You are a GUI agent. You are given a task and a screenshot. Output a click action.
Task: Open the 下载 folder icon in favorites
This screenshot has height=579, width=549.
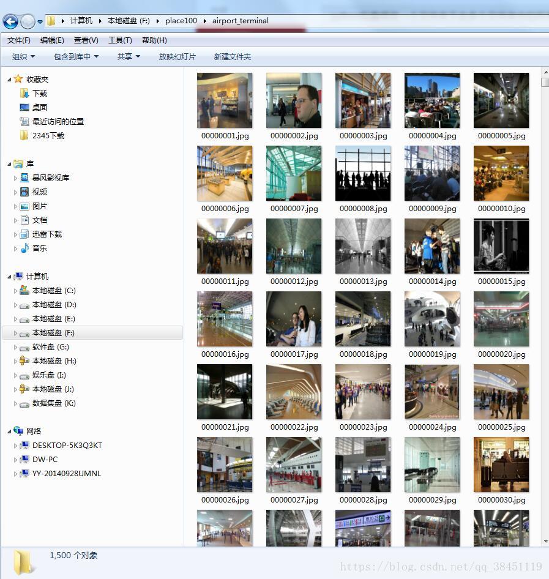pyautogui.click(x=24, y=93)
